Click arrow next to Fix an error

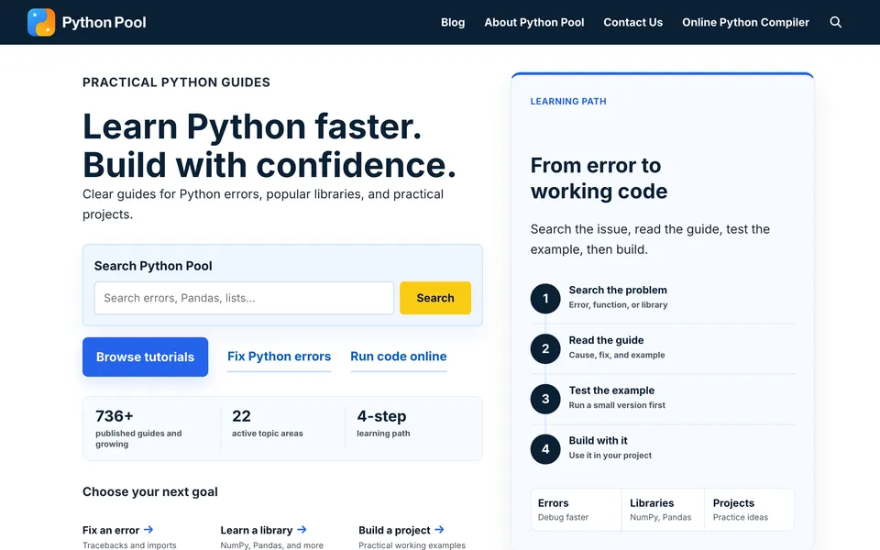pos(148,529)
